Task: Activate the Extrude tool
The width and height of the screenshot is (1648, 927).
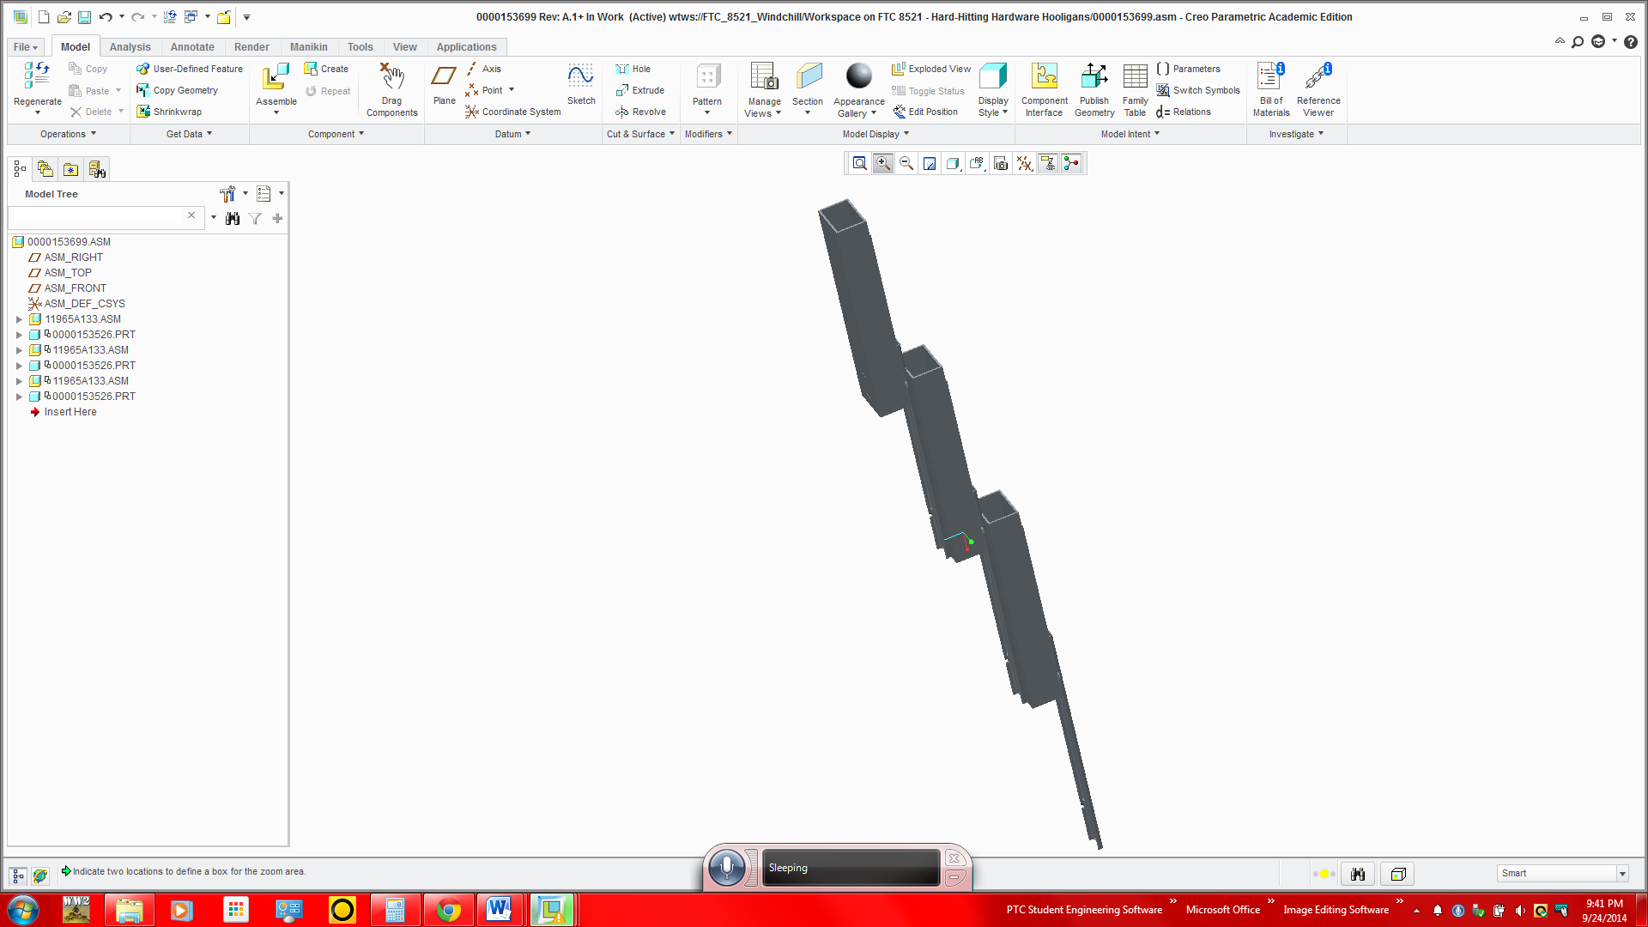Action: pos(641,90)
